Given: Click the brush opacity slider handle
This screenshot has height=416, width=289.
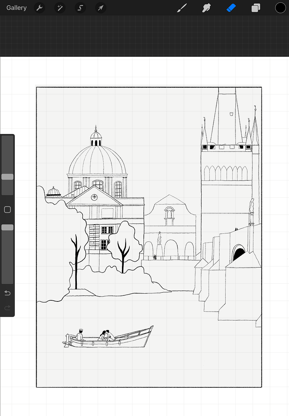Looking at the screenshot, I should pyautogui.click(x=7, y=227).
